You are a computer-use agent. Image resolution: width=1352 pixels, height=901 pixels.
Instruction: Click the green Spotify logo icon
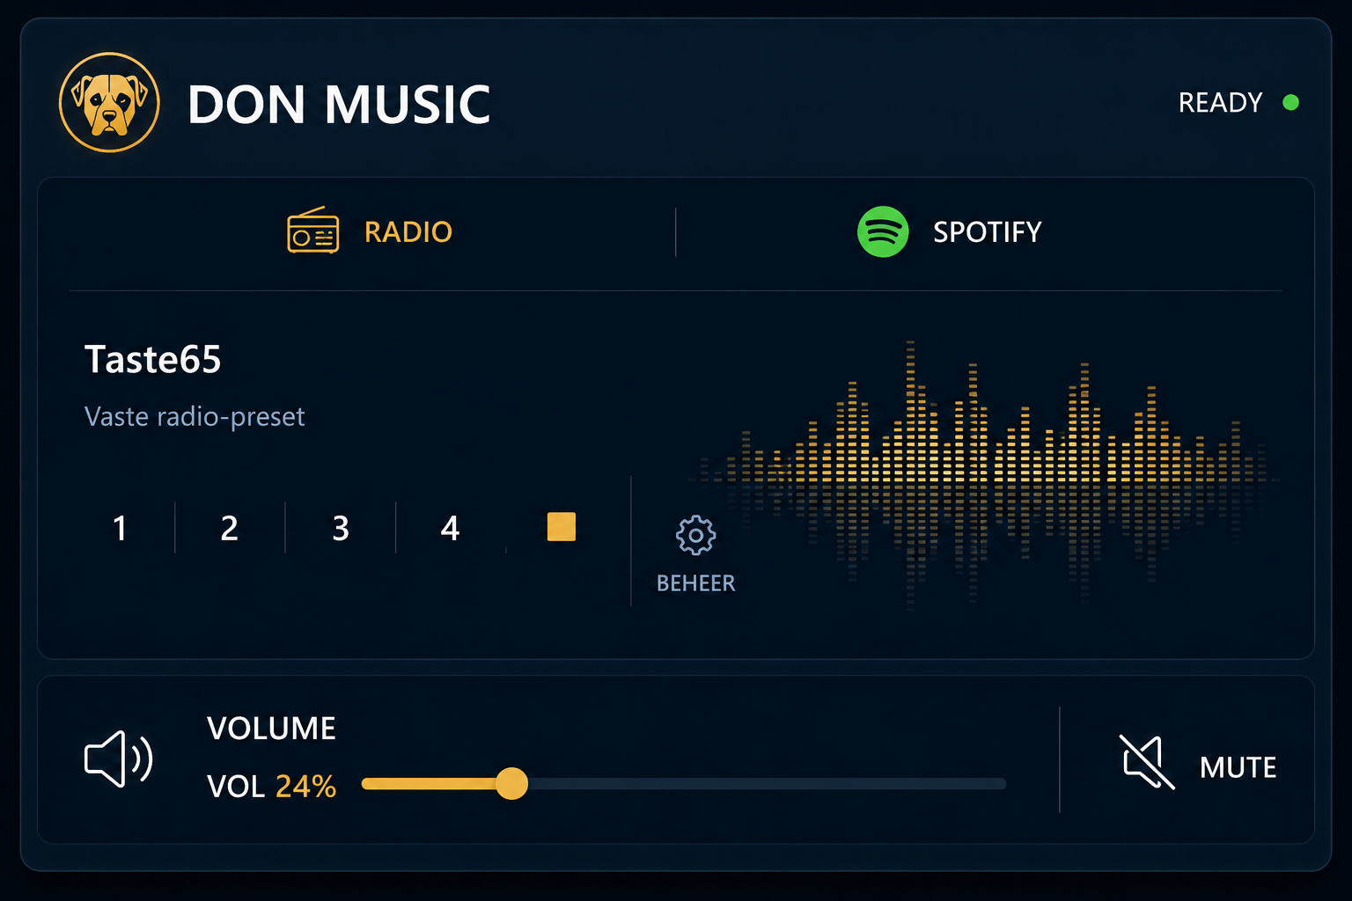point(883,231)
